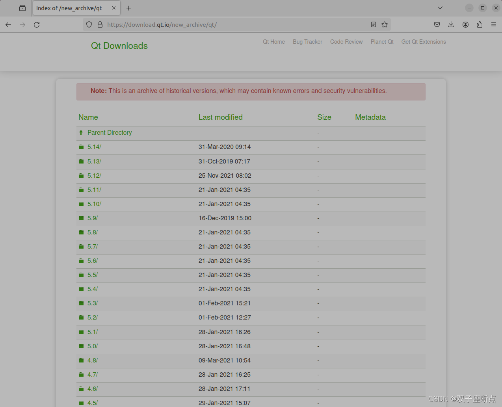Open Get Qt Extensions nav link
Image resolution: width=502 pixels, height=407 pixels.
424,42
